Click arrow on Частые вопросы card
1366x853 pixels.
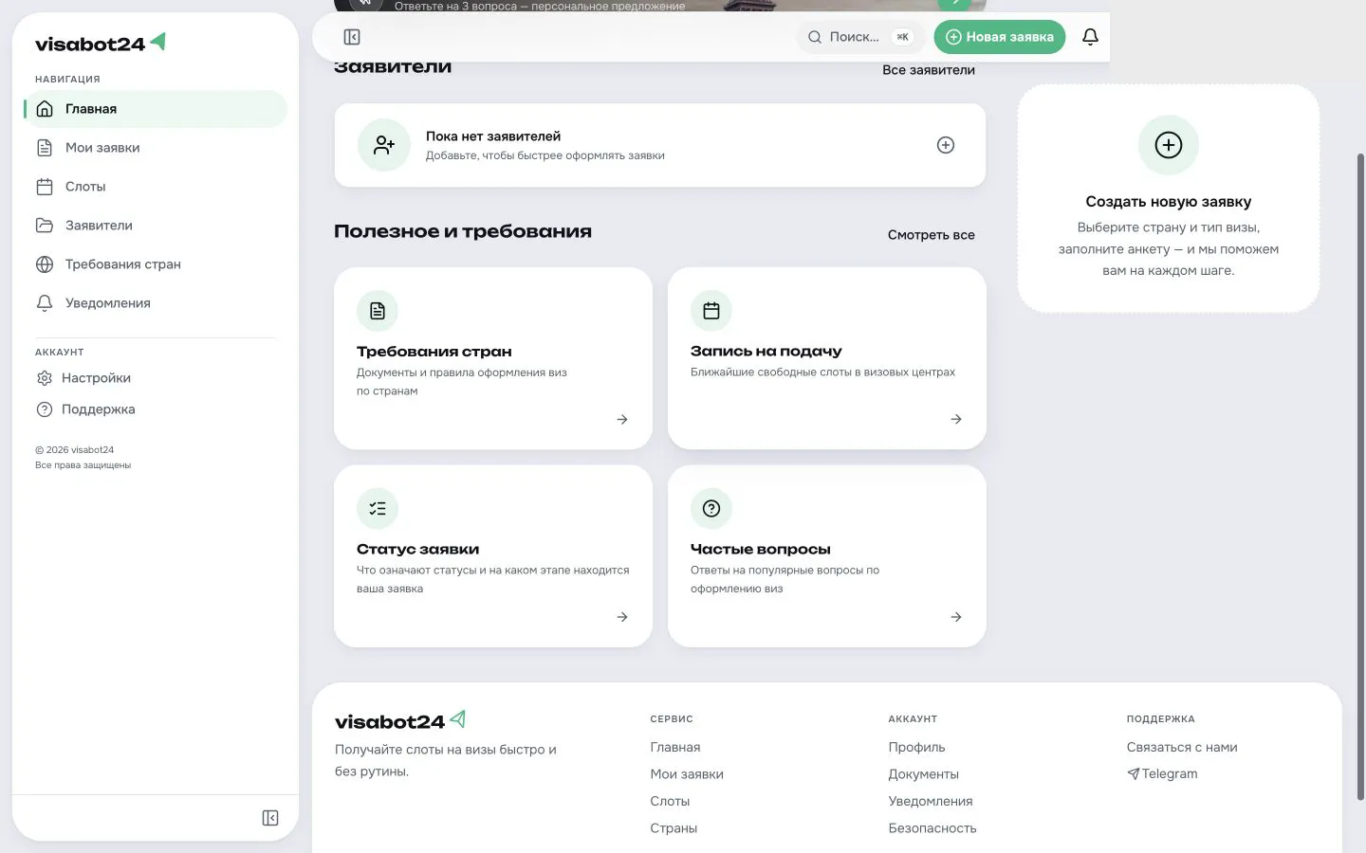click(956, 617)
